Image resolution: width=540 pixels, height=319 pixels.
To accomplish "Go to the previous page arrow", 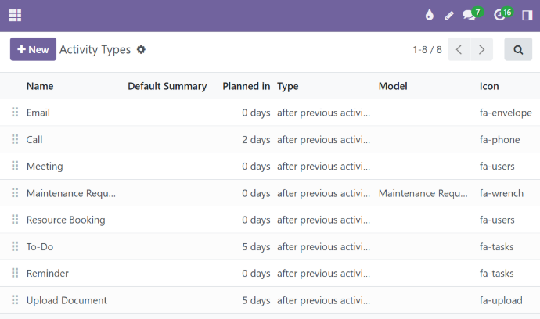I will [459, 49].
